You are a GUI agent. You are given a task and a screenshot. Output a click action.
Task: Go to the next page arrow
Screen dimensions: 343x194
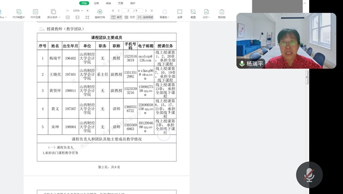146,11
